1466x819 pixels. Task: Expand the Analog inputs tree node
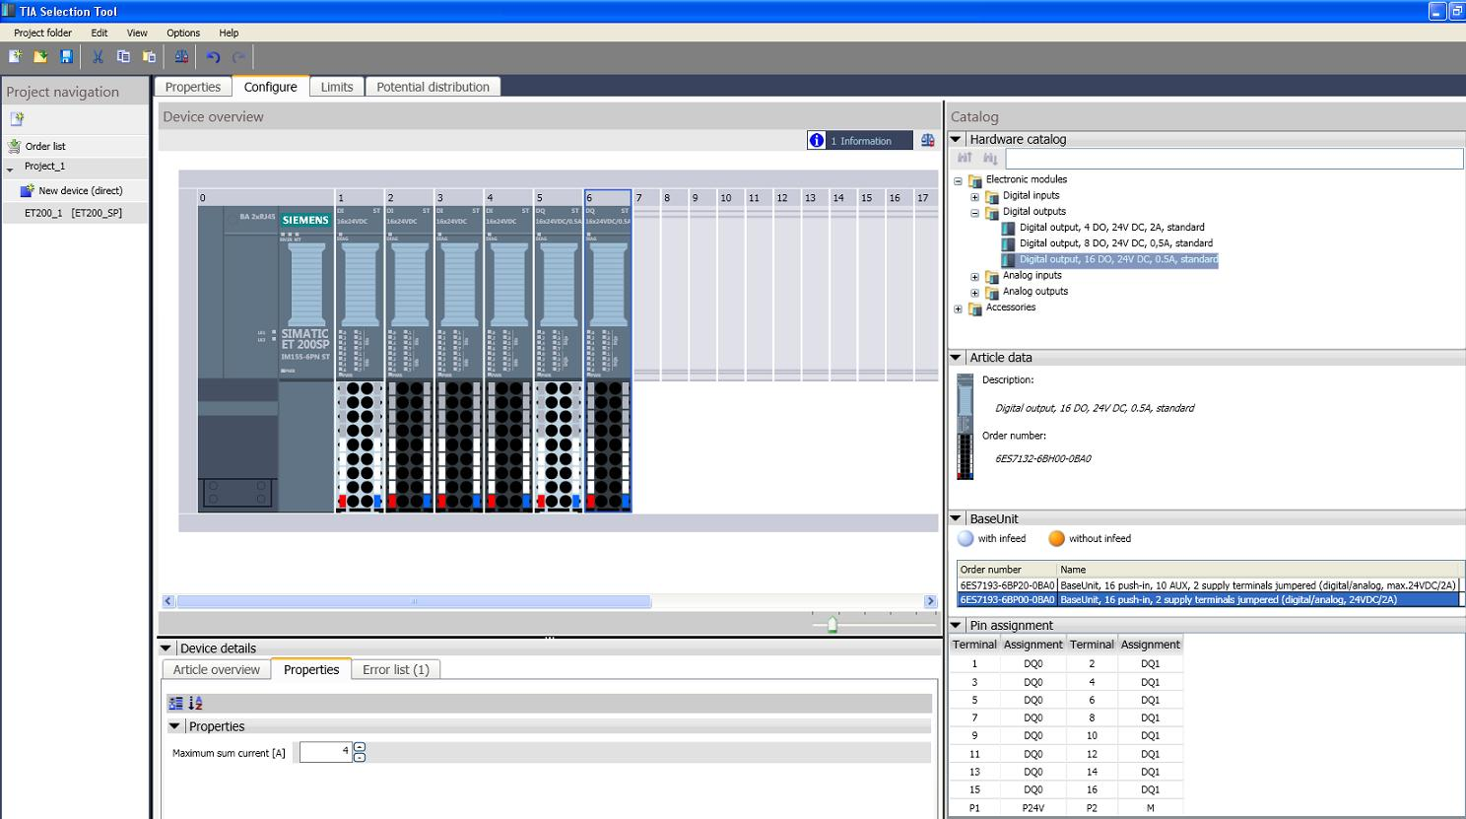click(974, 277)
